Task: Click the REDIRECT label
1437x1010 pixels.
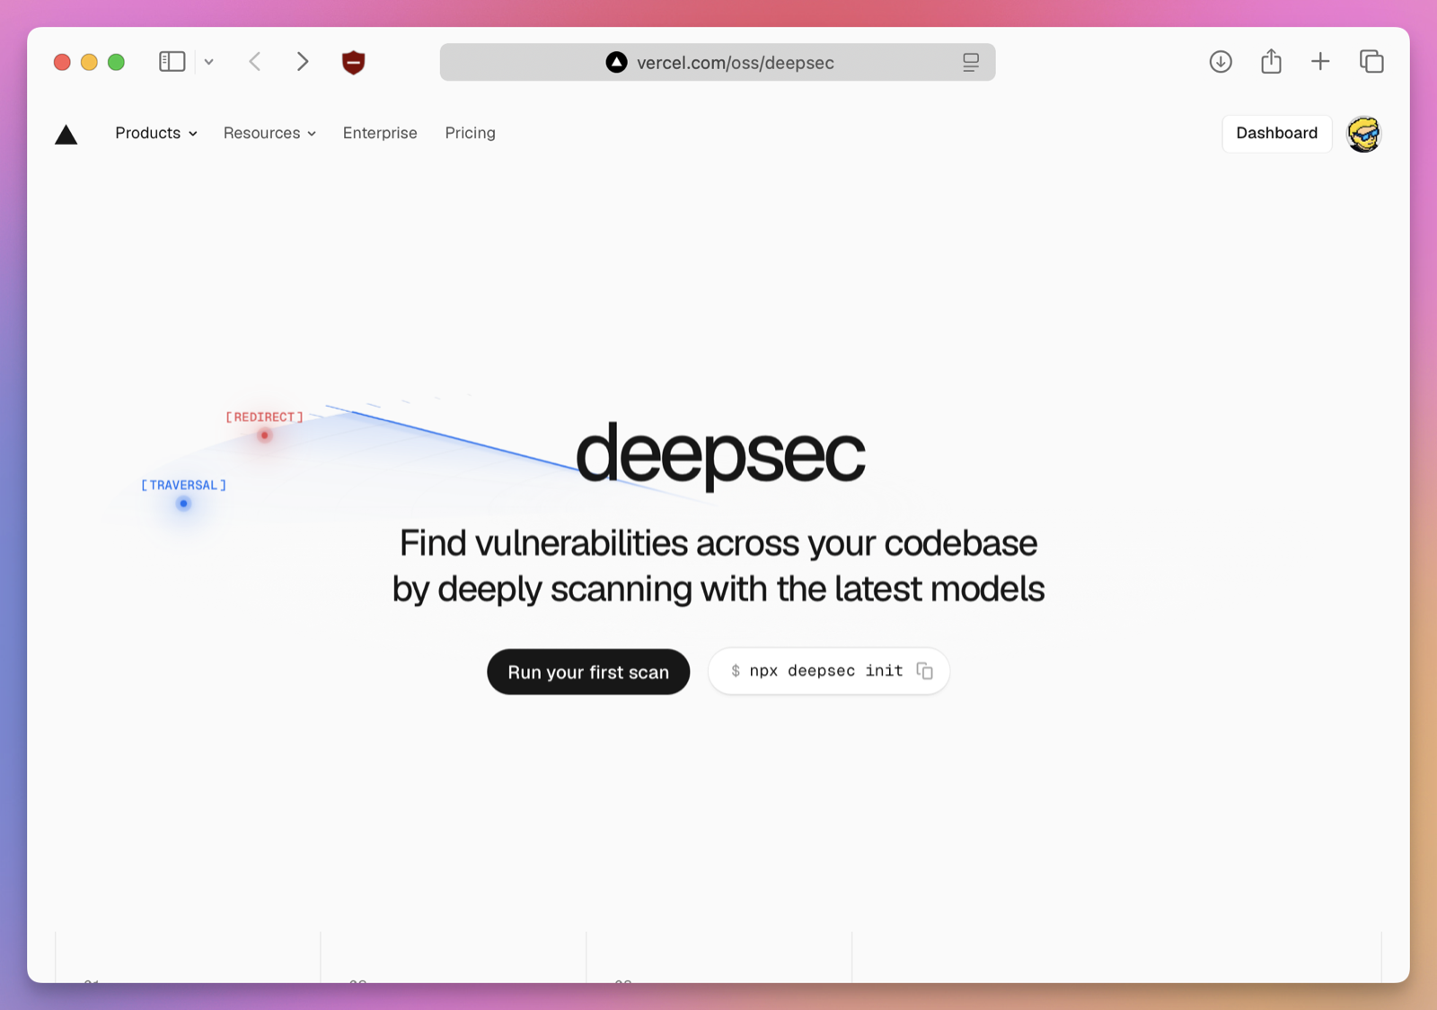Action: 264,417
